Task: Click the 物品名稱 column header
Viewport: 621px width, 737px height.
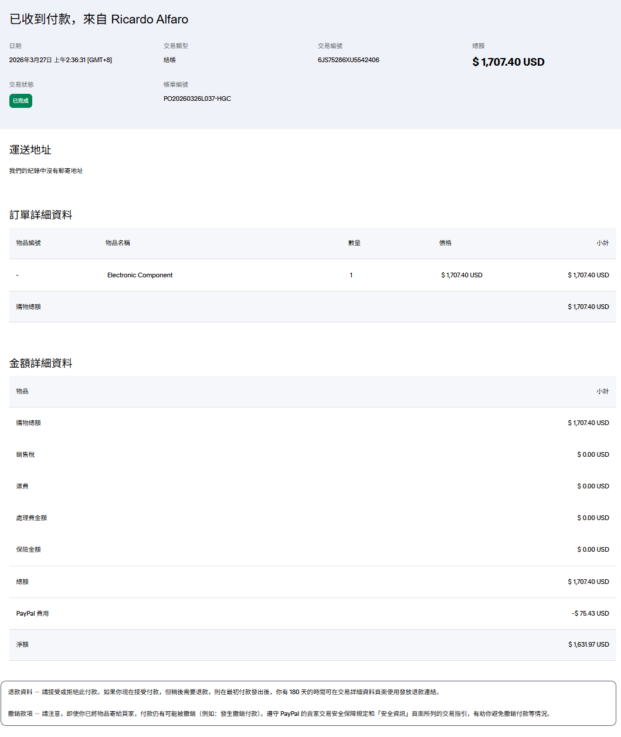Action: click(118, 243)
